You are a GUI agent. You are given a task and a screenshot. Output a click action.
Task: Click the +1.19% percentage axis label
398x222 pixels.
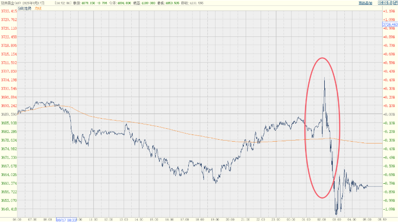389,11
